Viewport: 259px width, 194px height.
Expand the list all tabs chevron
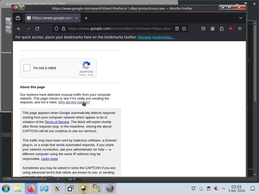point(241,18)
